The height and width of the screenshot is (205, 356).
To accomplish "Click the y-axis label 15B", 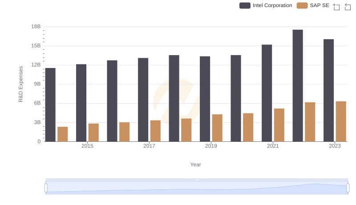I will (36, 46).
